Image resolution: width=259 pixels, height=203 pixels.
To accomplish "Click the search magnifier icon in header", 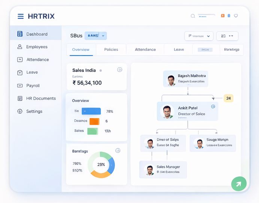I will point(193,16).
